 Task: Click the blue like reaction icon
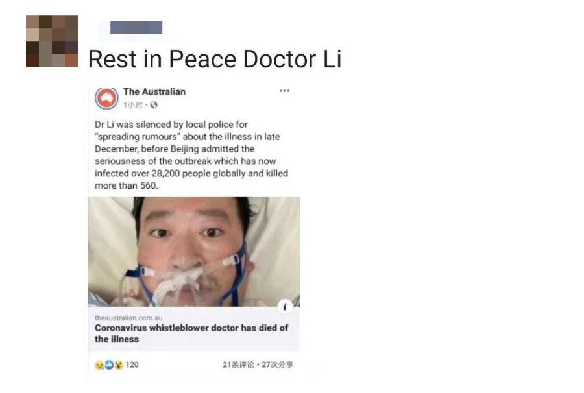click(x=109, y=364)
